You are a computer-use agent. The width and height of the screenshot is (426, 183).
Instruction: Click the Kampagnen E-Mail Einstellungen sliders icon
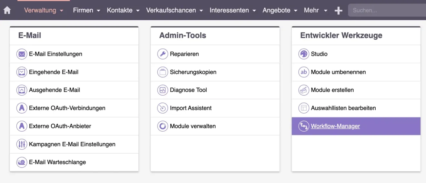pyautogui.click(x=22, y=144)
